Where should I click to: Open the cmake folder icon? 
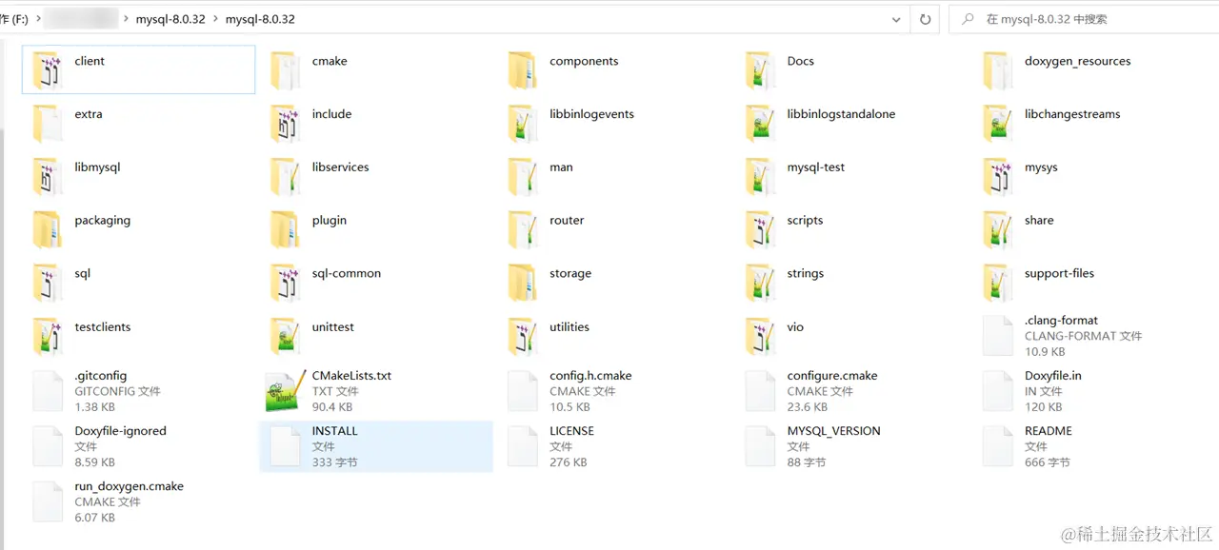pos(285,70)
